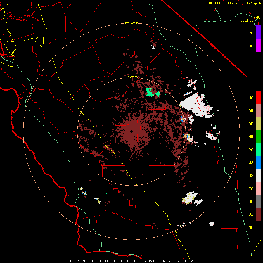Click the 100 NMI range ring label
This screenshot has width=263, height=263.
pos(131,23)
